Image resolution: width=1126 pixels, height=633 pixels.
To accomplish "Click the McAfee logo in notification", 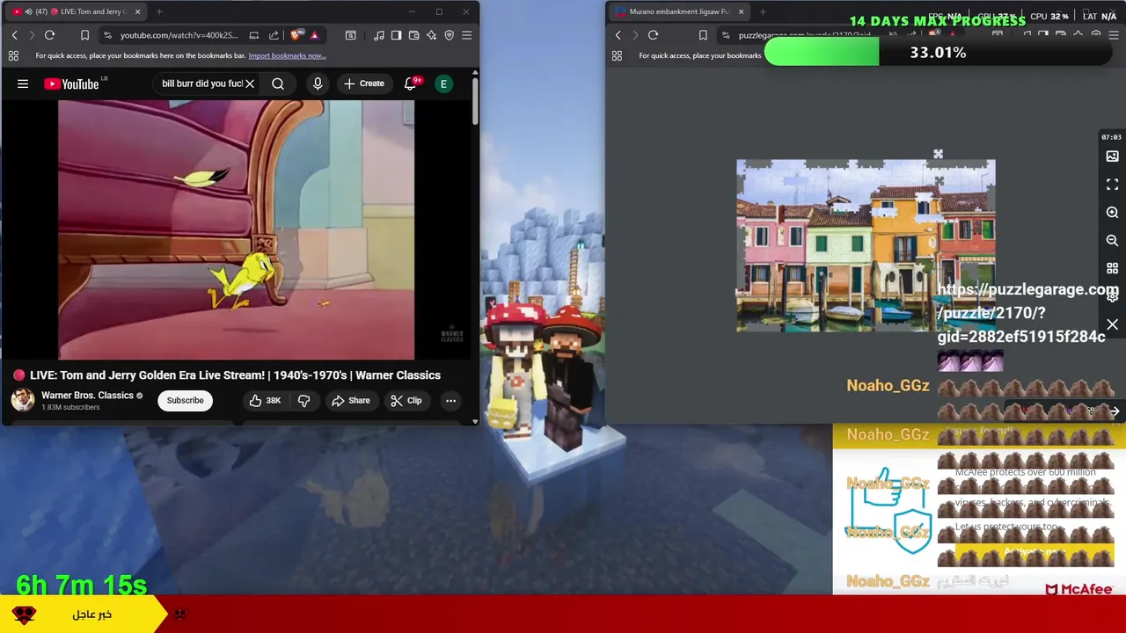I will [1079, 589].
